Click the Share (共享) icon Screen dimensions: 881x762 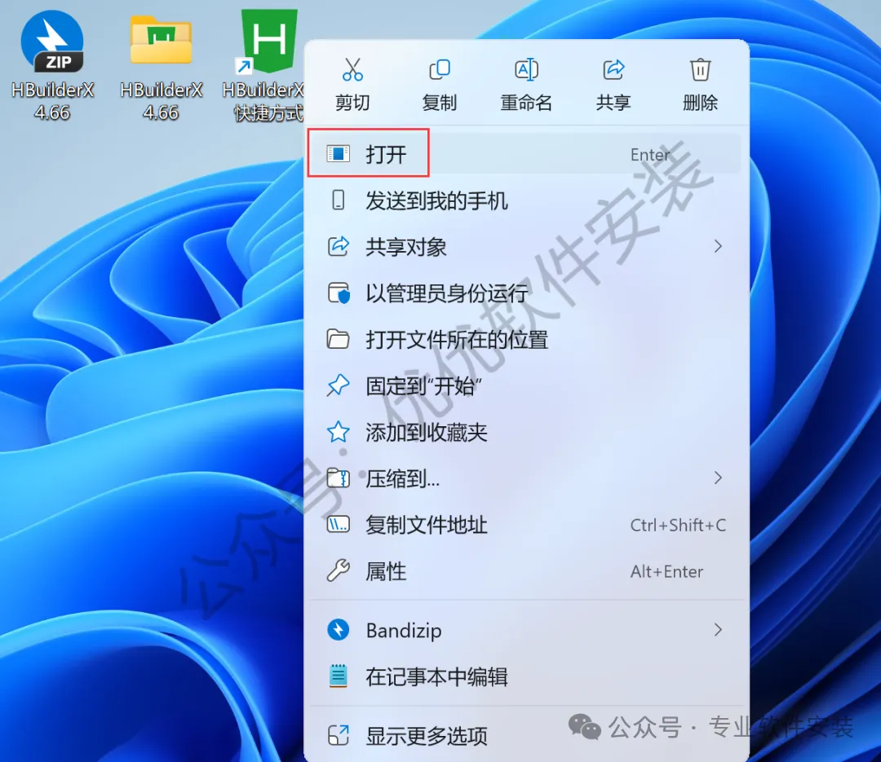(x=613, y=69)
